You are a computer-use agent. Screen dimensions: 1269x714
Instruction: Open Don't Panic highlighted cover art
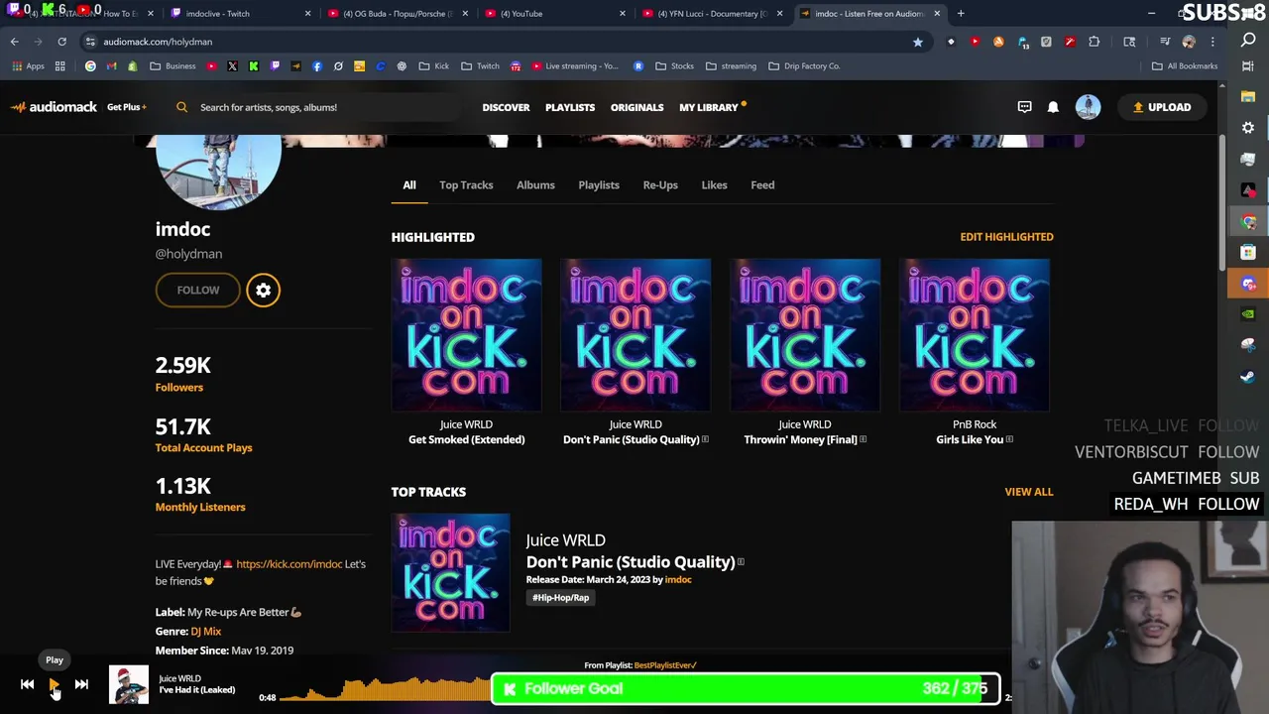click(x=635, y=334)
